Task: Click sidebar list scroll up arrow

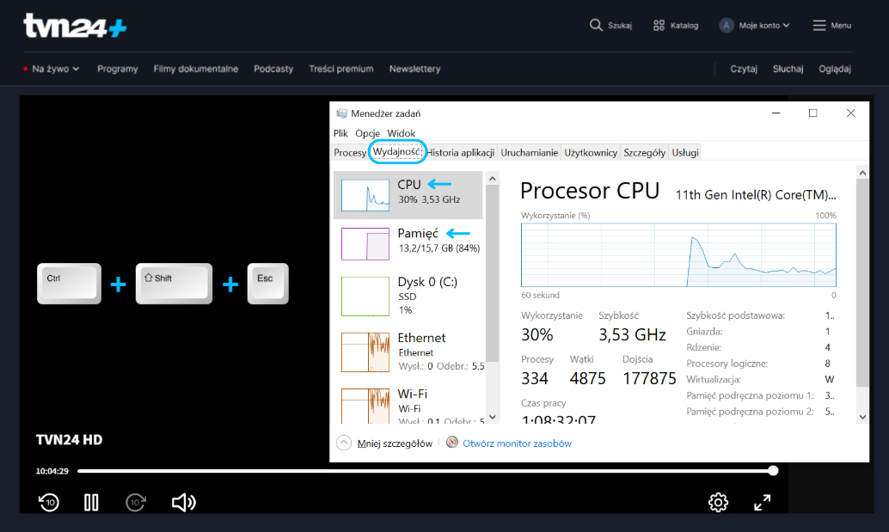Action: coord(492,179)
